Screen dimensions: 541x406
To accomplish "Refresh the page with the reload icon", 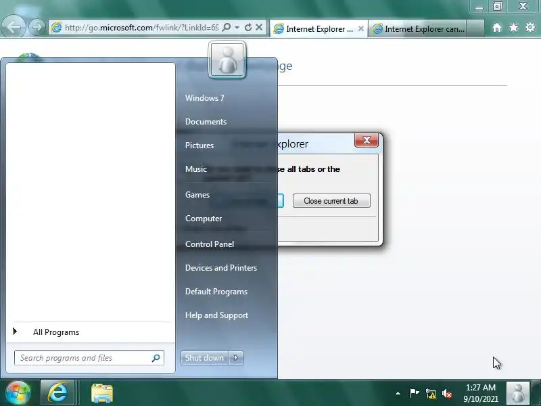I will pos(248,27).
